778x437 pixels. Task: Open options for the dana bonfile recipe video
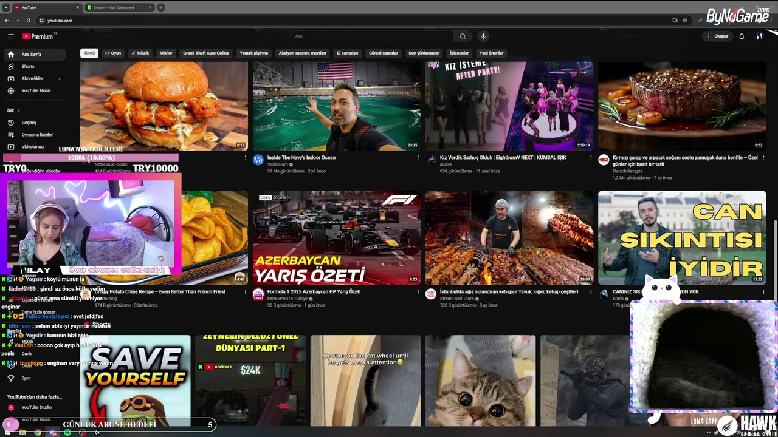763,158
